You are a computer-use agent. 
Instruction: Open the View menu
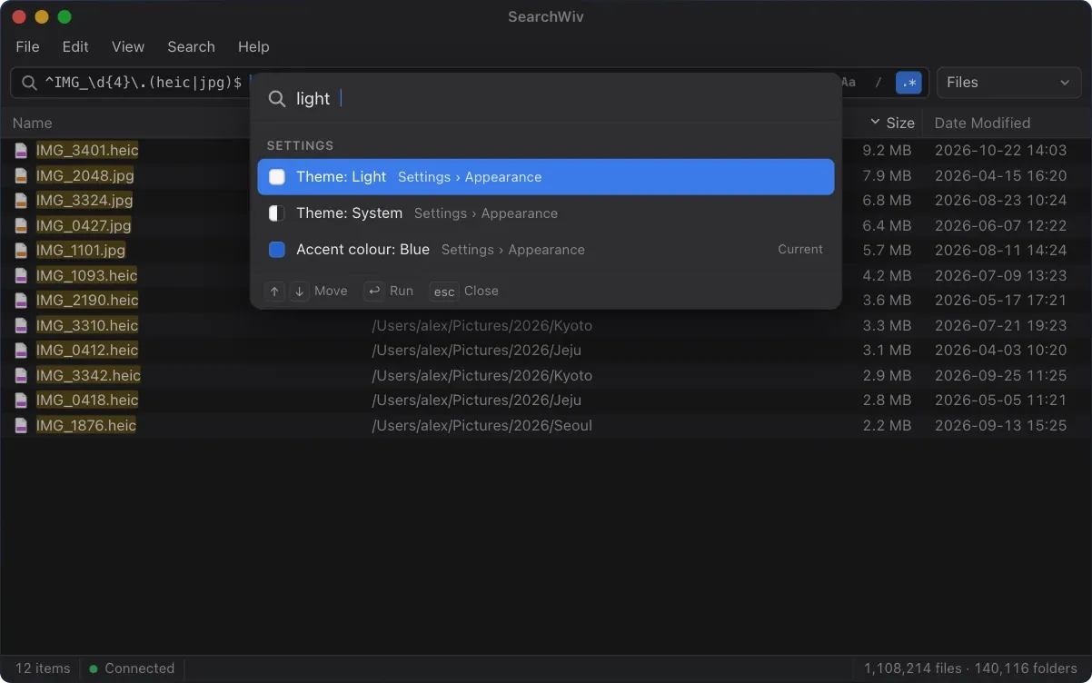128,46
